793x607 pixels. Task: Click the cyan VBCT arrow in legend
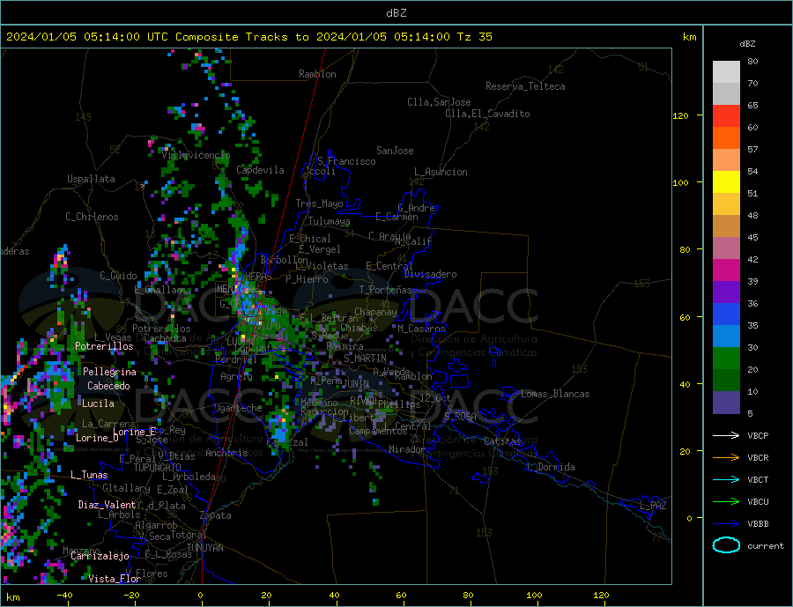(x=726, y=479)
